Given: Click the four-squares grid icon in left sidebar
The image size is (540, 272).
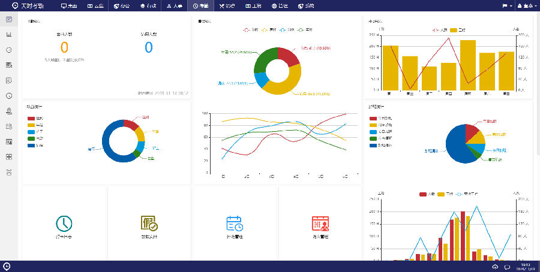Looking at the screenshot, I should pyautogui.click(x=9, y=157).
